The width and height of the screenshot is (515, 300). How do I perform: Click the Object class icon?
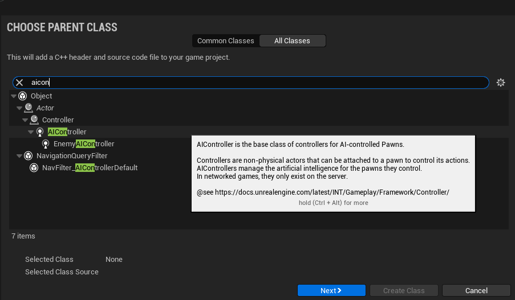pyautogui.click(x=23, y=96)
